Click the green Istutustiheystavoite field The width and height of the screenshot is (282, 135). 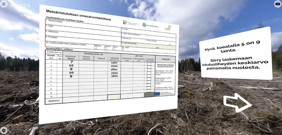coord(147,46)
